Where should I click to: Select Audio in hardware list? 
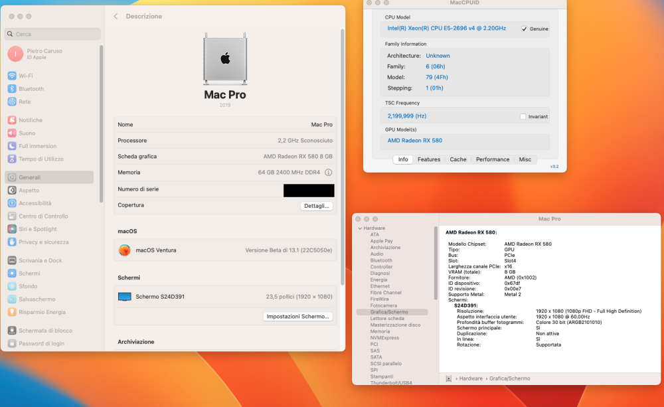tap(376, 254)
